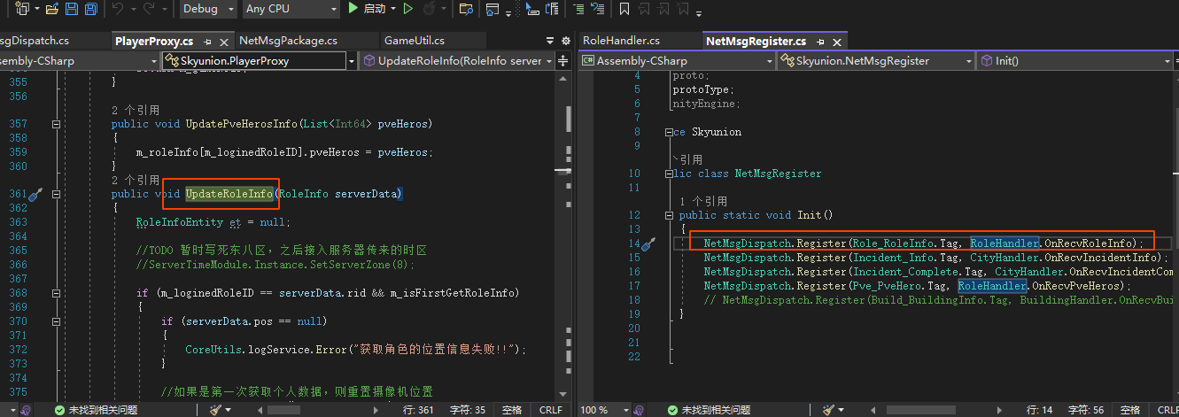Toggle pin on PlayerProxy.cs tab
This screenshot has width=1179, height=417.
click(x=208, y=42)
